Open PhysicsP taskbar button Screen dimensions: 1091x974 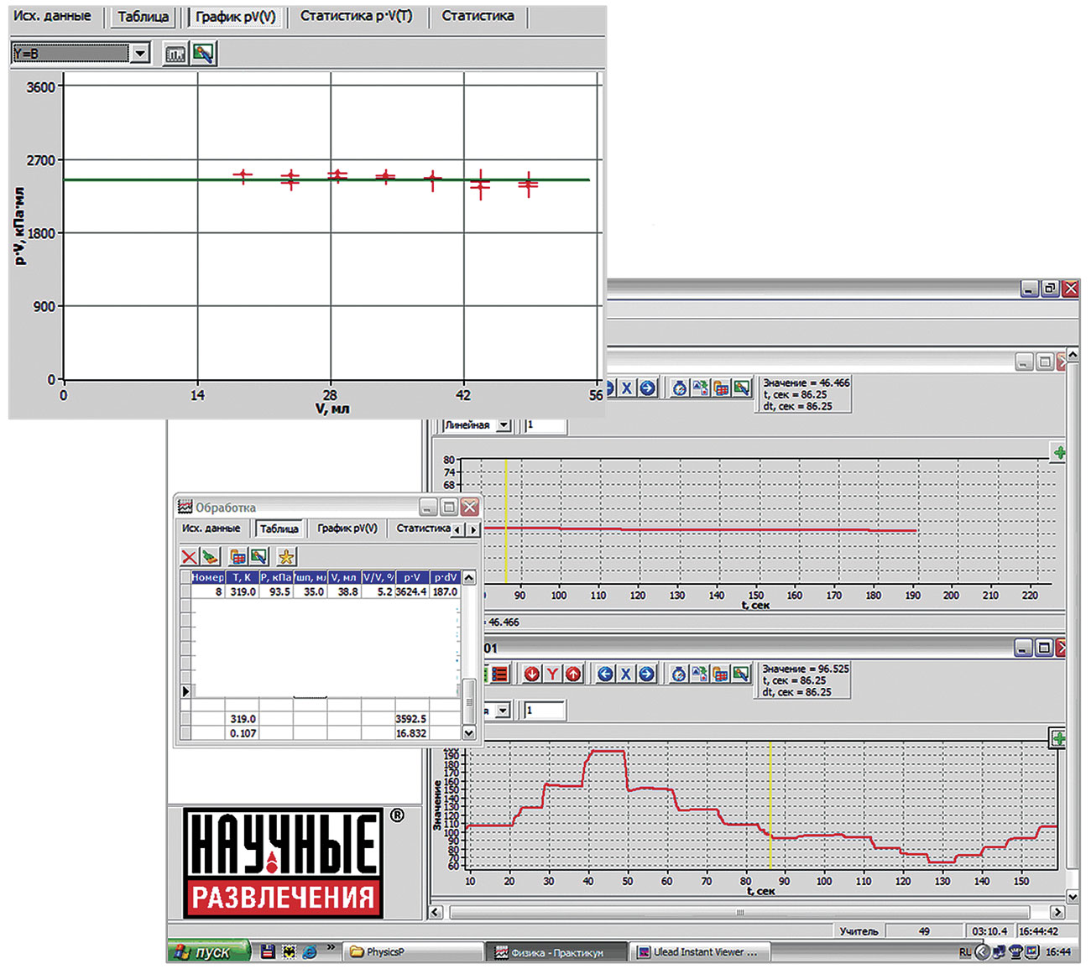411,952
